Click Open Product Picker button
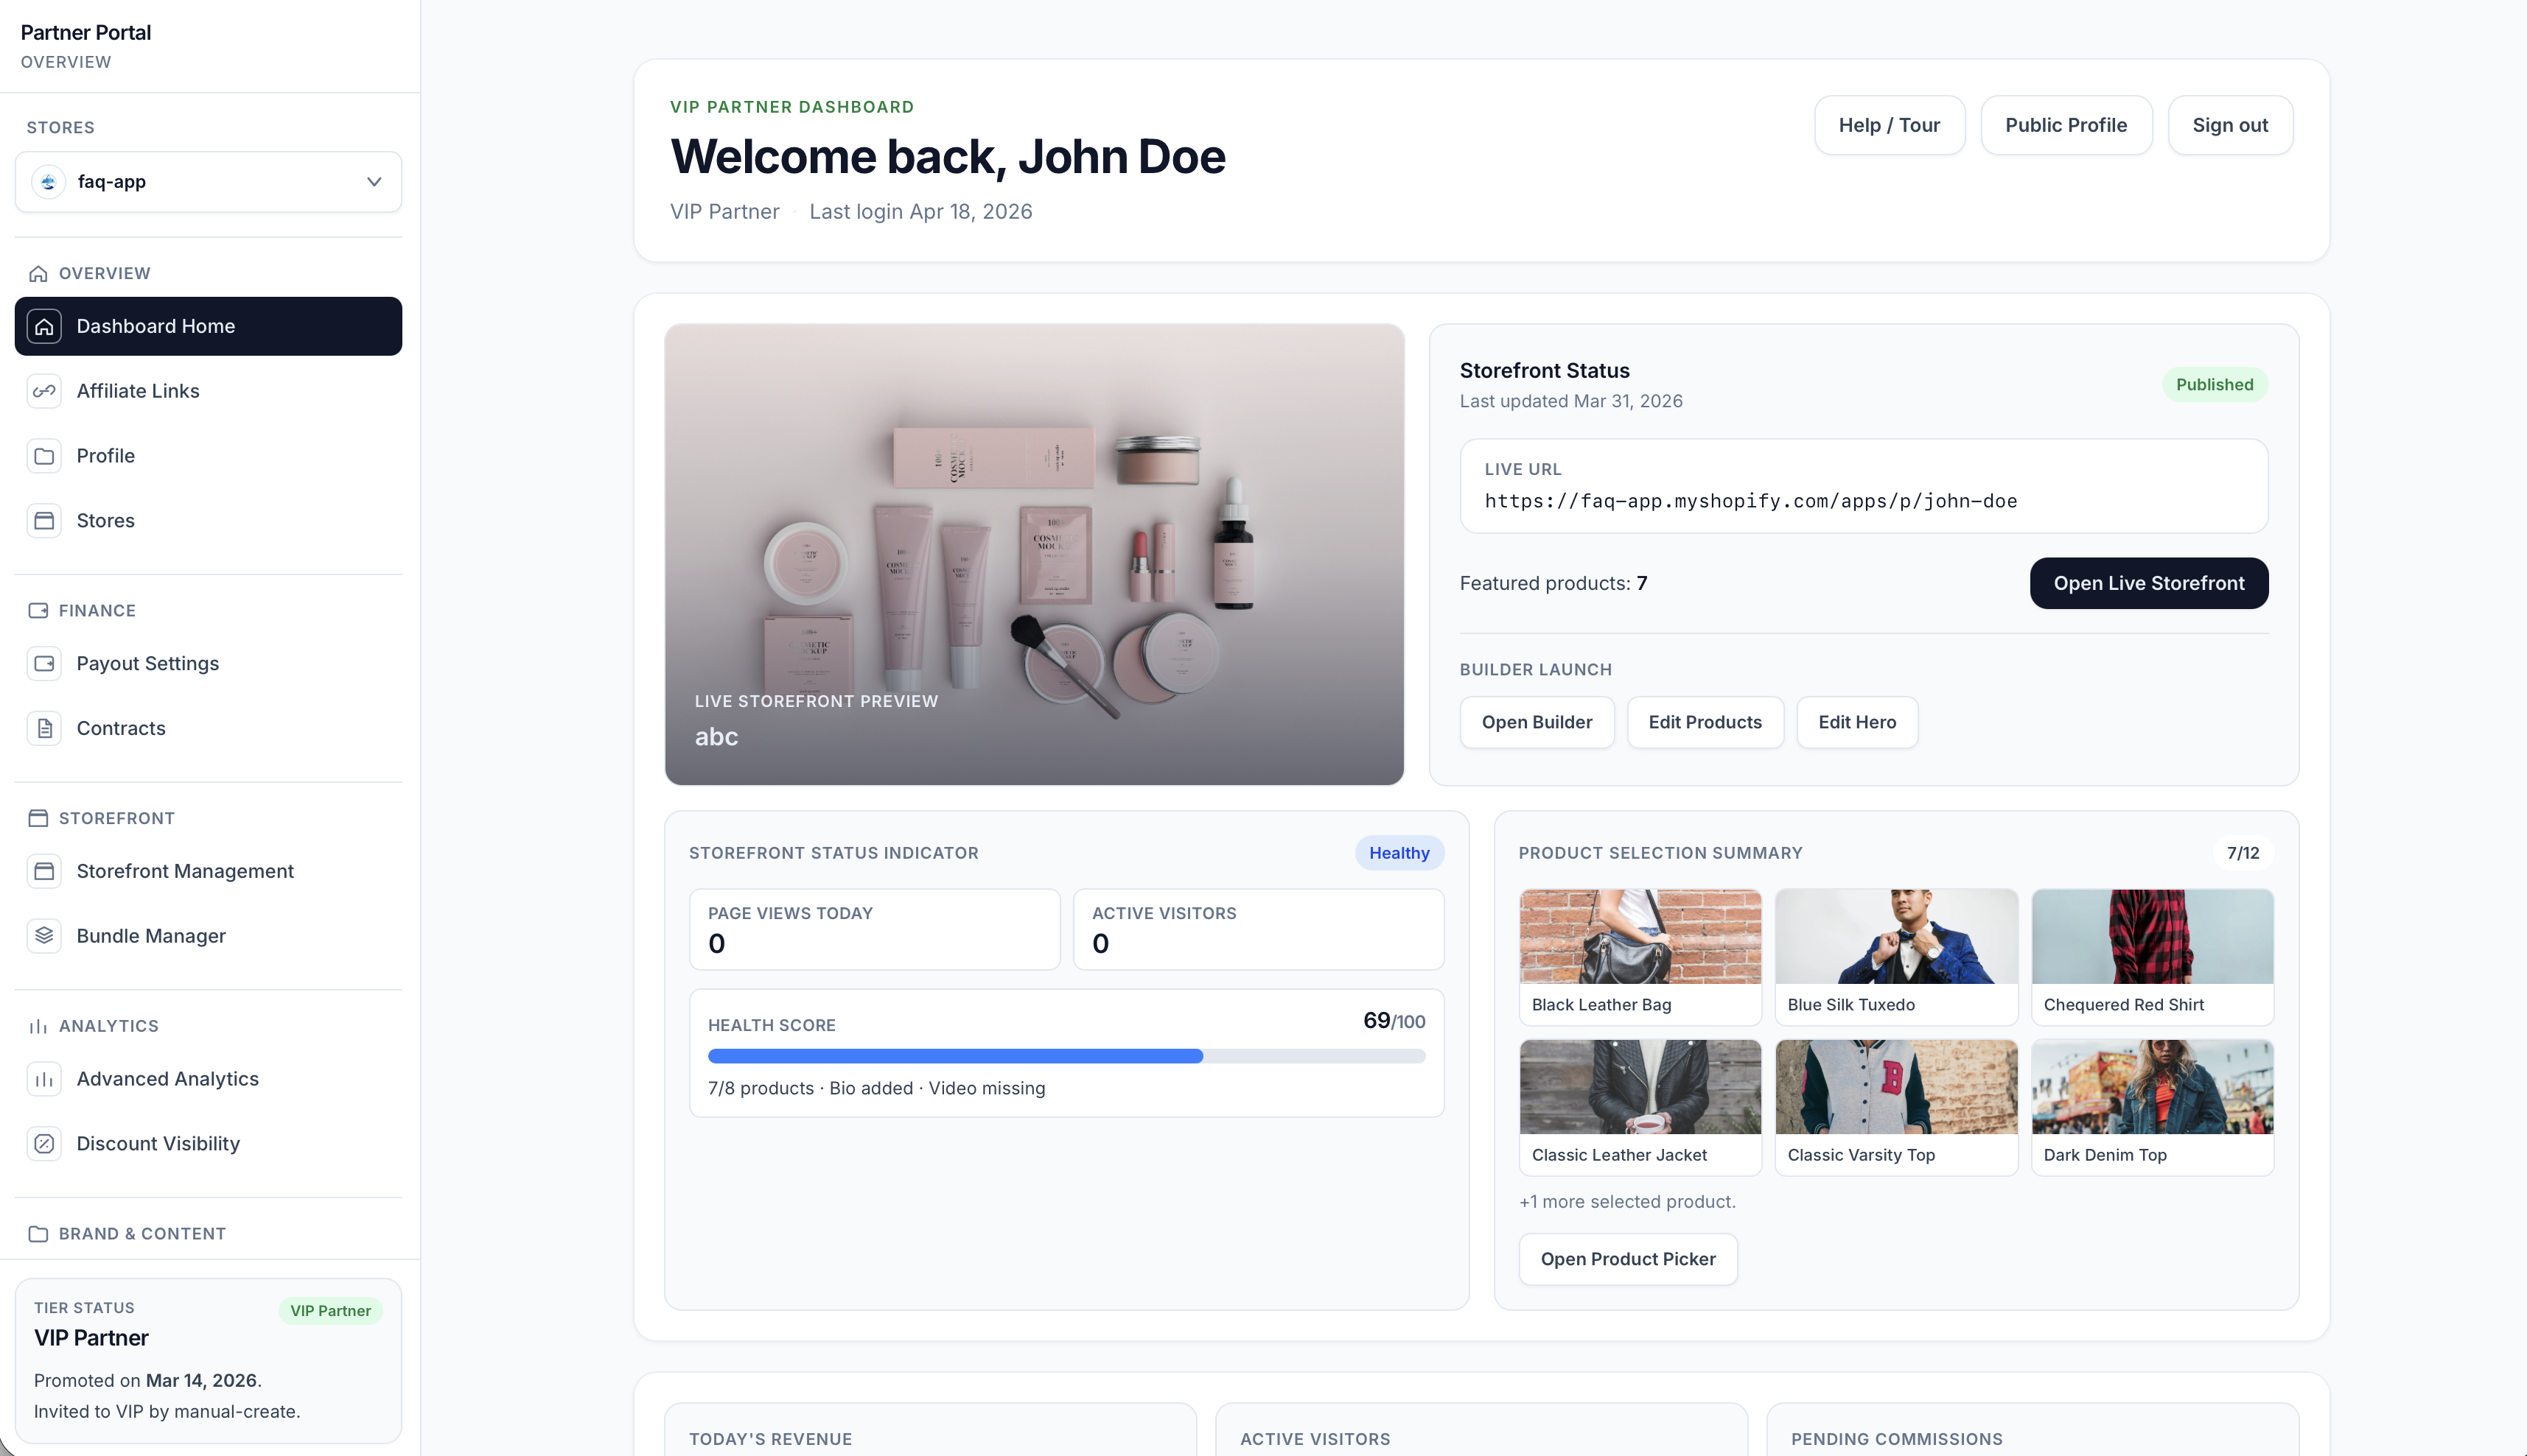Screen dimensions: 2527x1456 click(x=1628, y=1259)
